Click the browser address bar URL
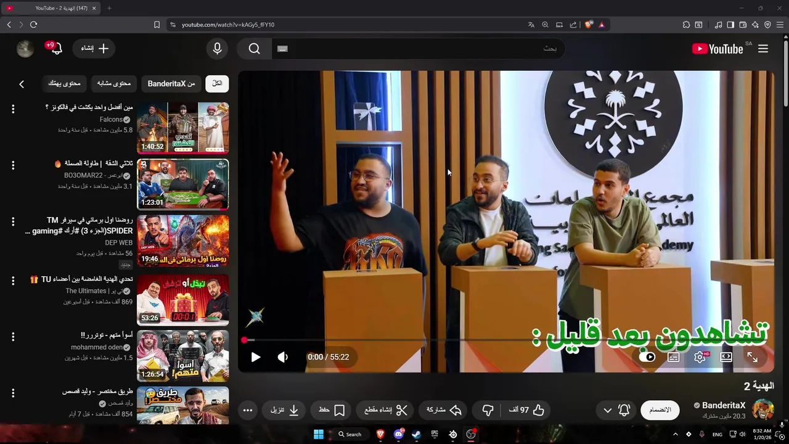 [x=228, y=25]
